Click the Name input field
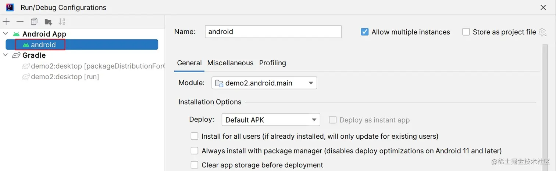 273,32
